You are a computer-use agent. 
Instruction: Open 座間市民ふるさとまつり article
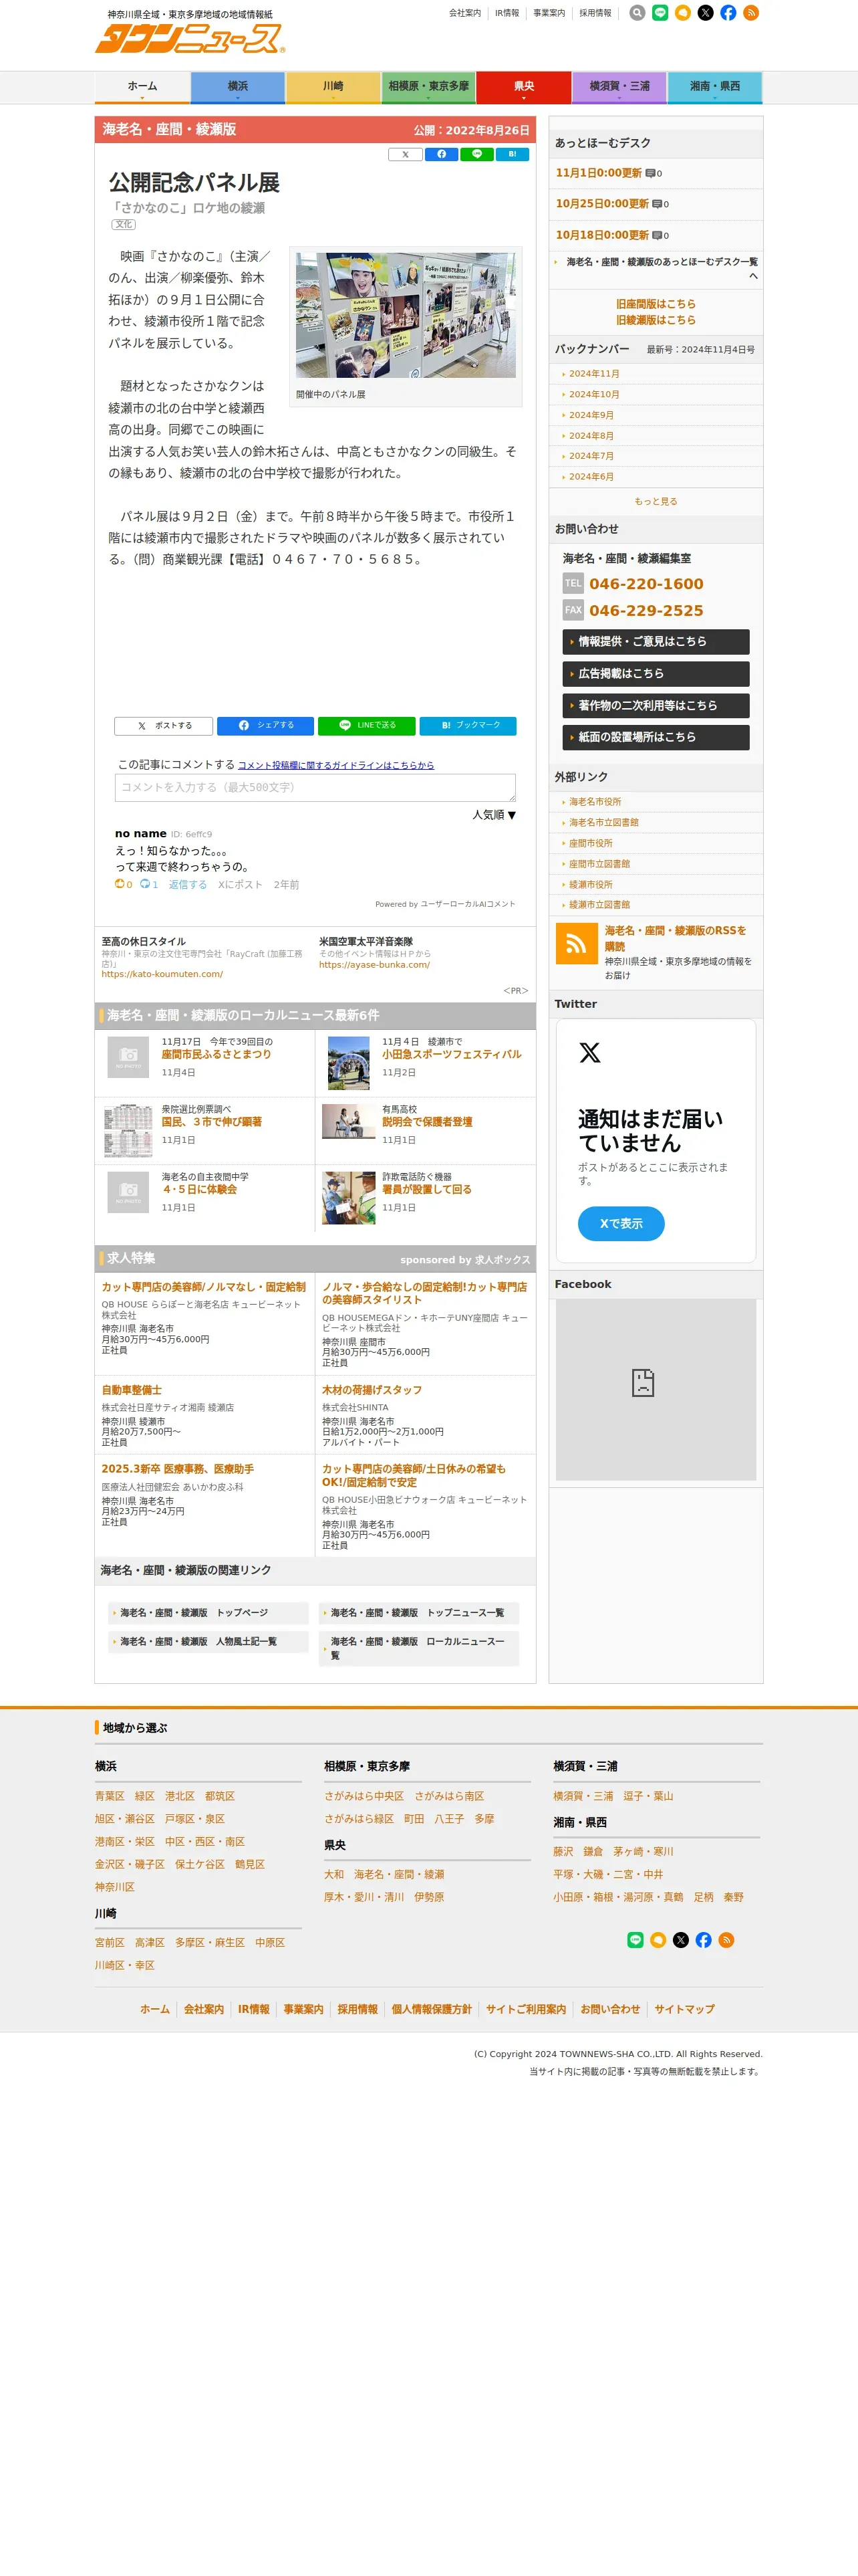pos(216,1055)
